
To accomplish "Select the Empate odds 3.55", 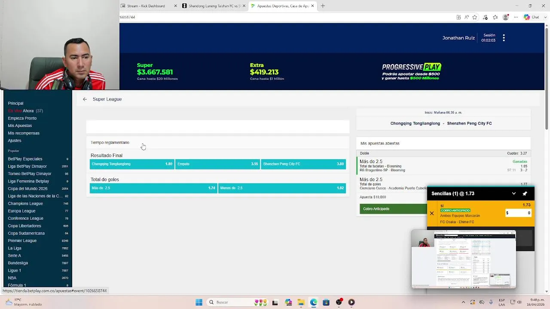I will click(217, 164).
